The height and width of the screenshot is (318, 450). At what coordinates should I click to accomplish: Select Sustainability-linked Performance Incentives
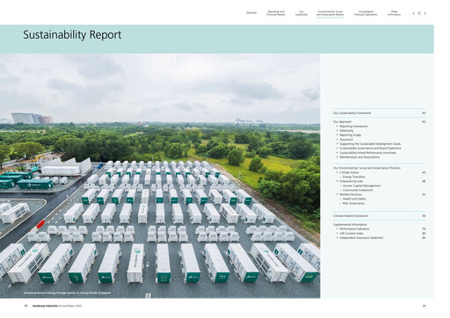point(367,153)
